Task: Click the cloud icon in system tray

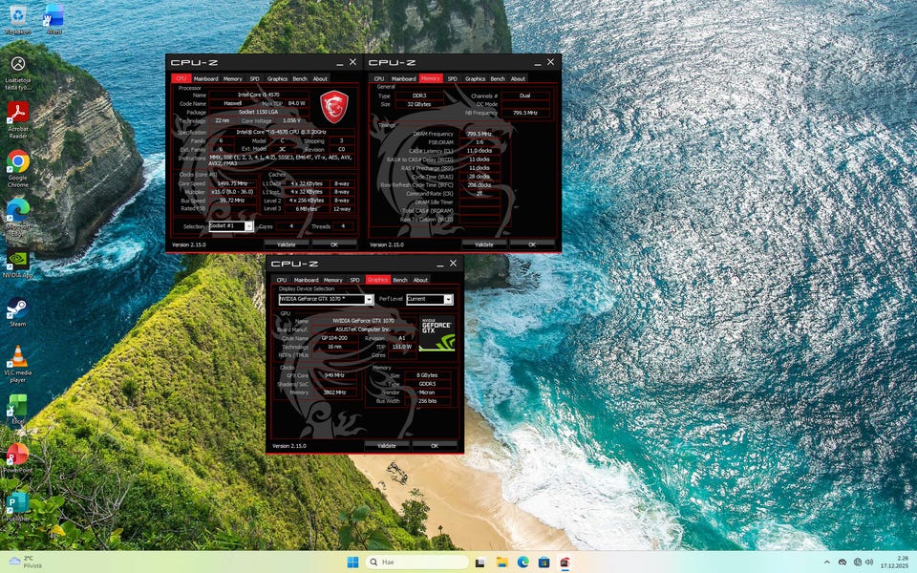Action: pyautogui.click(x=842, y=562)
